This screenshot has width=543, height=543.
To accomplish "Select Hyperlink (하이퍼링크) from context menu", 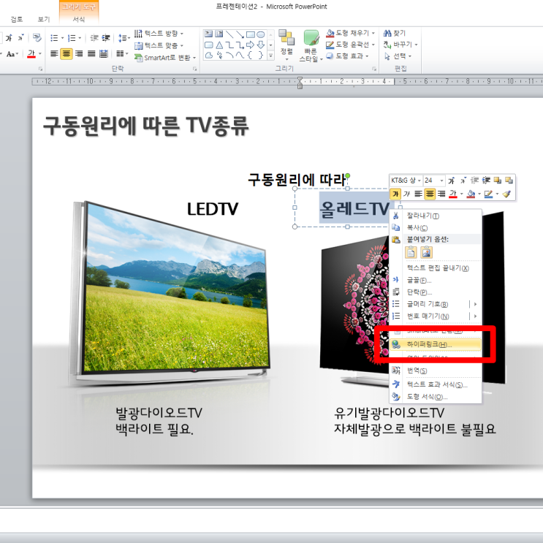I will click(x=436, y=344).
